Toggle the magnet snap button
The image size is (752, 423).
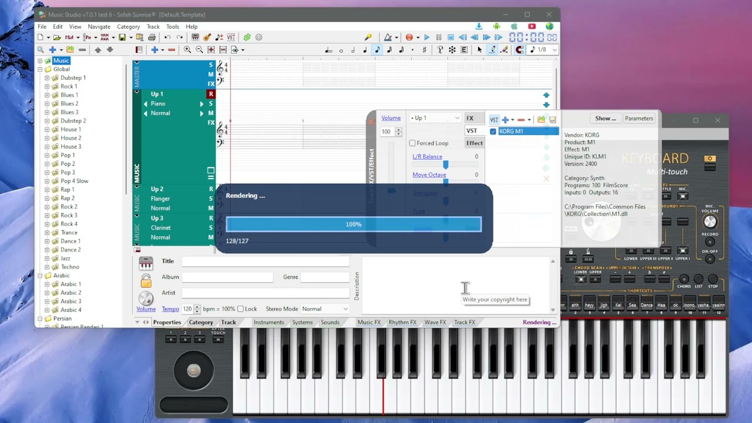pyautogui.click(x=519, y=50)
